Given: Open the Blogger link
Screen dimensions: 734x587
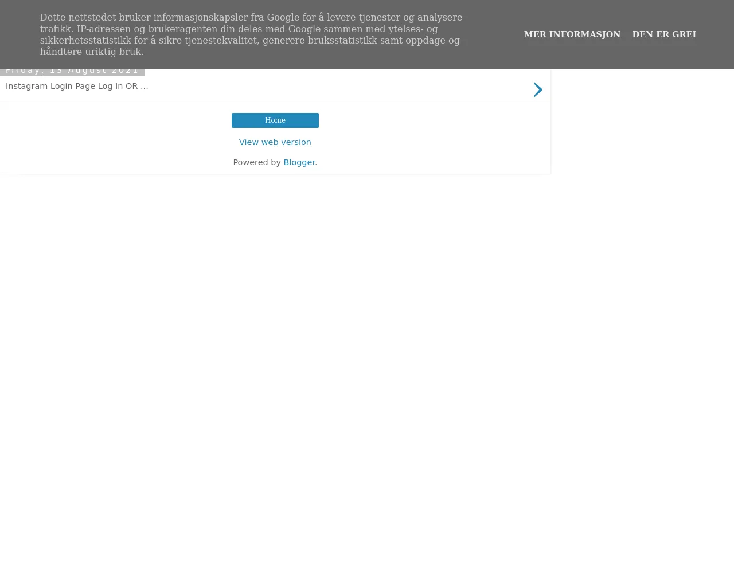Looking at the screenshot, I should [300, 162].
